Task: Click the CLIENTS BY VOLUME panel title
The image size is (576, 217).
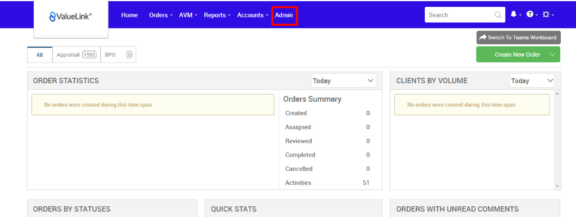Action: (x=432, y=81)
